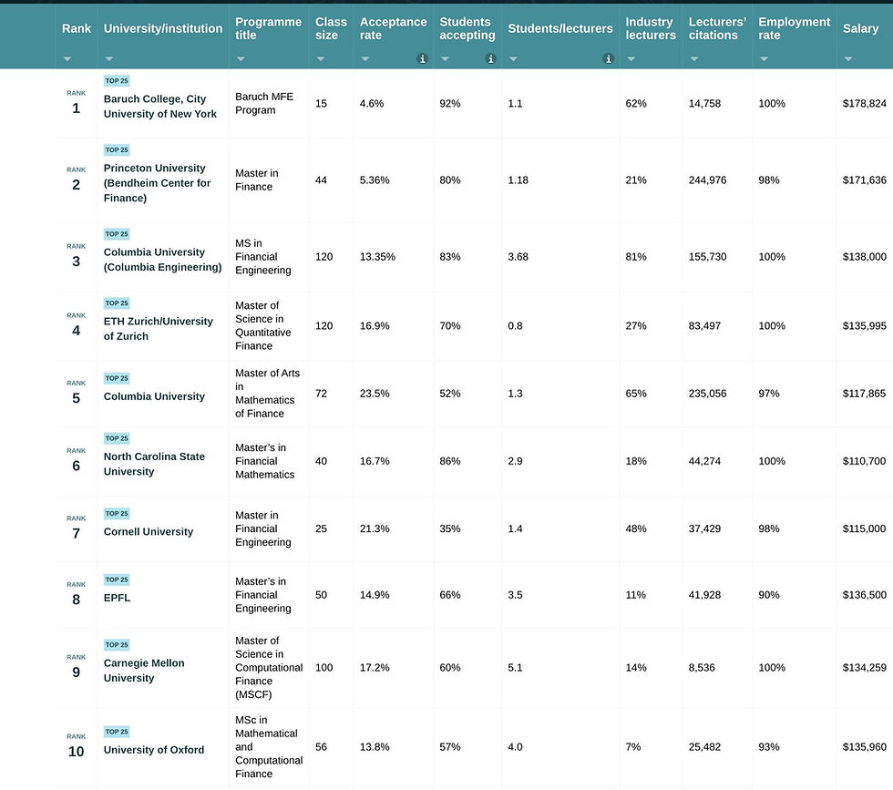Open the Lecturers' citations column dropdown

pos(693,57)
